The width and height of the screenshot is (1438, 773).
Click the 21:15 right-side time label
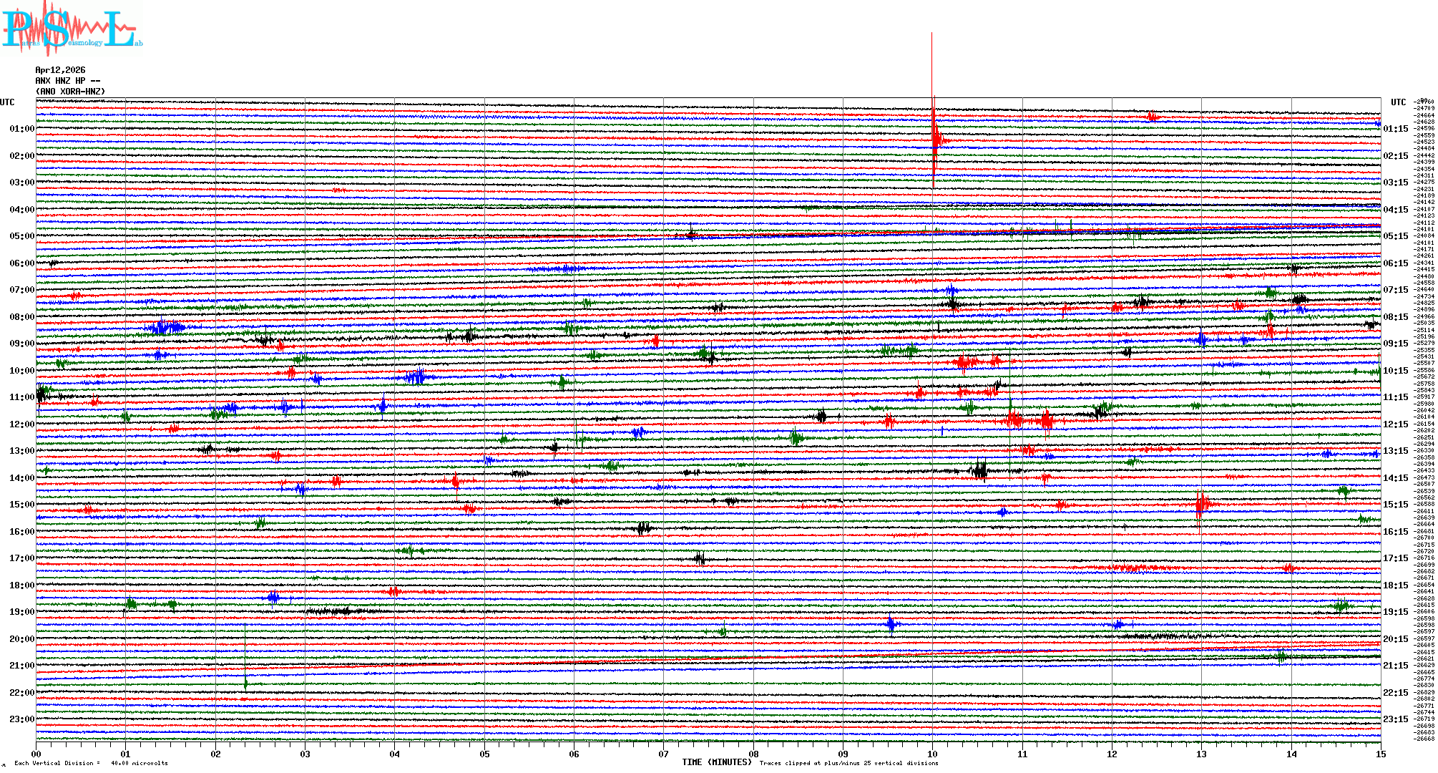[x=1395, y=666]
